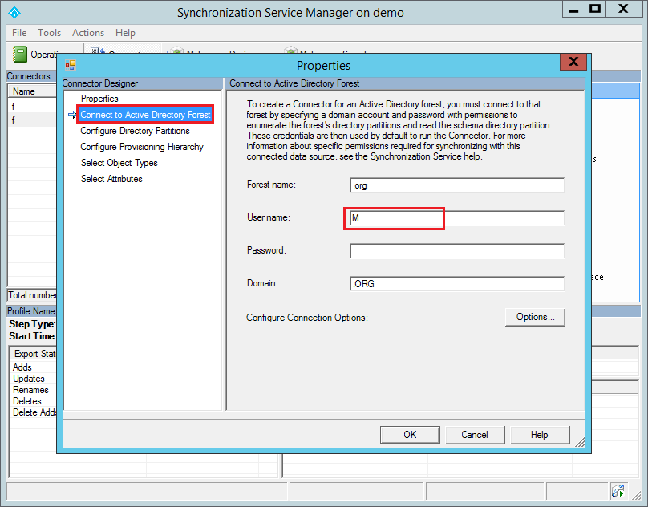Click the Properties dialog title bar icon

click(70, 64)
